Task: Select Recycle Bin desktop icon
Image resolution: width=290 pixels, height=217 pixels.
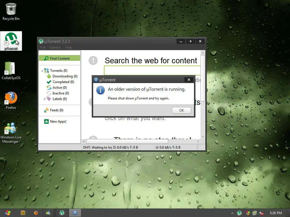Action: [11, 11]
